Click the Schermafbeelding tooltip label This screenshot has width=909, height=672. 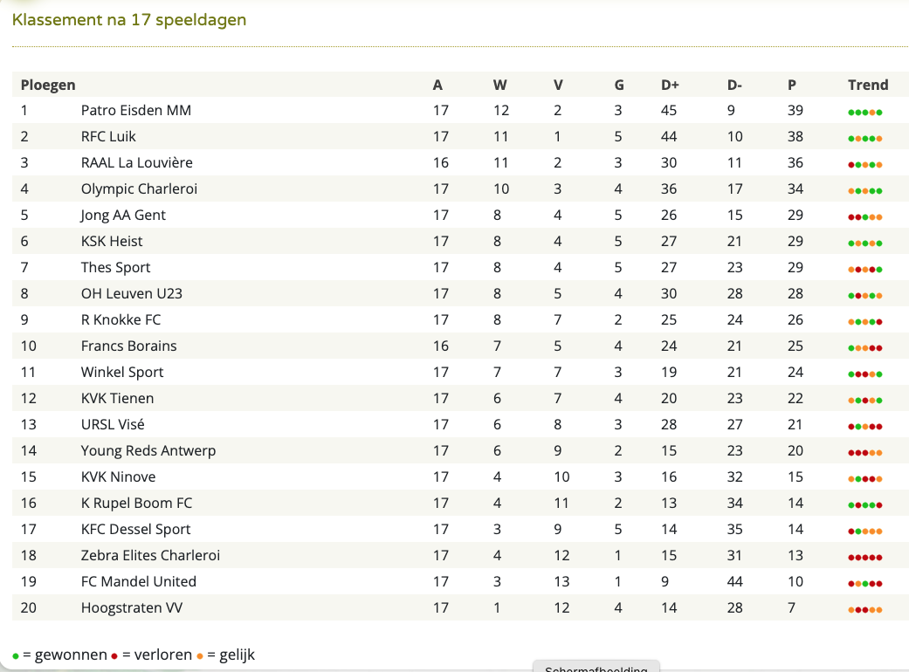click(x=596, y=668)
